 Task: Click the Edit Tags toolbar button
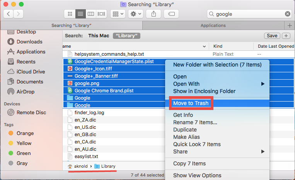point(171,14)
